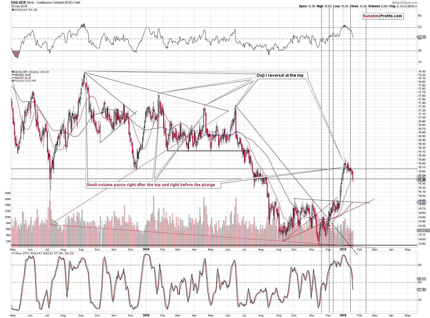
Task: Click the Open 15.59 quote value
Action: click(x=307, y=6)
